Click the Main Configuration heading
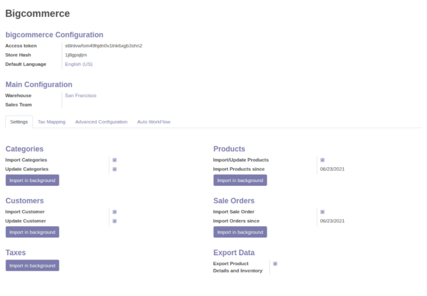This screenshot has width=427, height=296. pos(39,84)
